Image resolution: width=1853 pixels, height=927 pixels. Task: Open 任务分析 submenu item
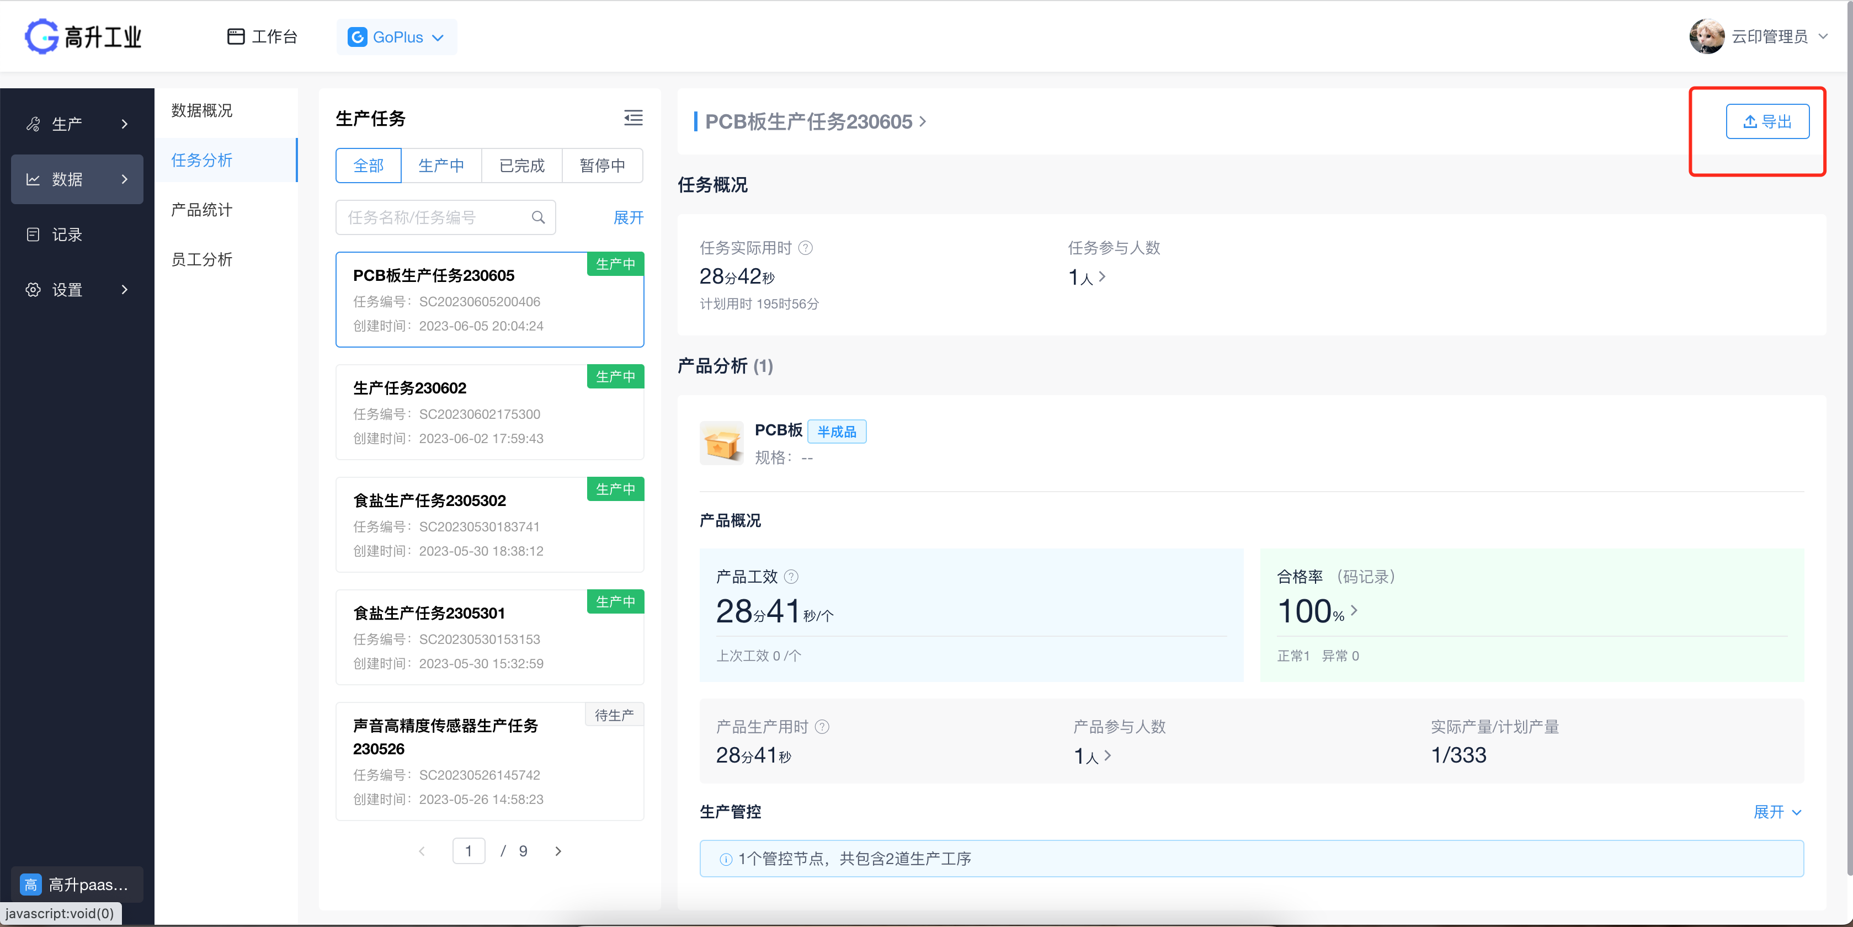pos(226,159)
